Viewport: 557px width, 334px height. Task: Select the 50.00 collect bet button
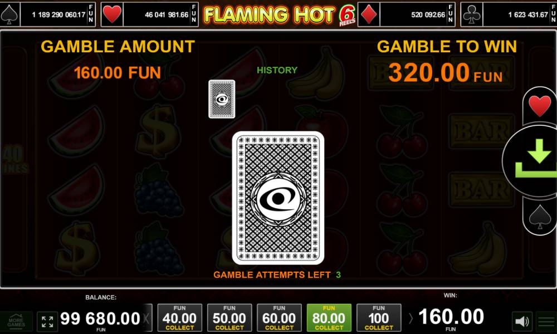[x=229, y=318]
